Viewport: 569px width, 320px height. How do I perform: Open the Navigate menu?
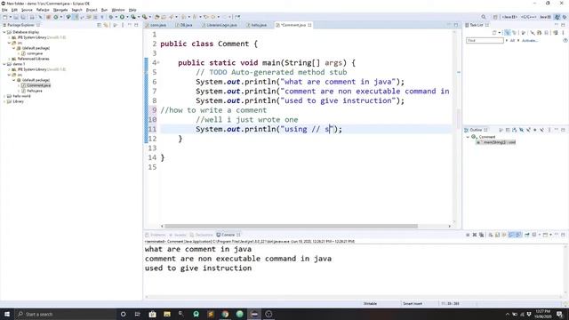60,10
